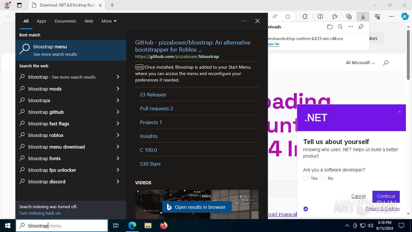Select the bloxstrap fonts suggestion
This screenshot has height=232, width=412.
pyautogui.click(x=71, y=158)
